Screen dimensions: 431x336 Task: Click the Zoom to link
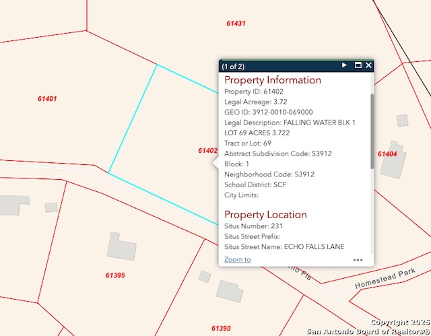click(238, 259)
